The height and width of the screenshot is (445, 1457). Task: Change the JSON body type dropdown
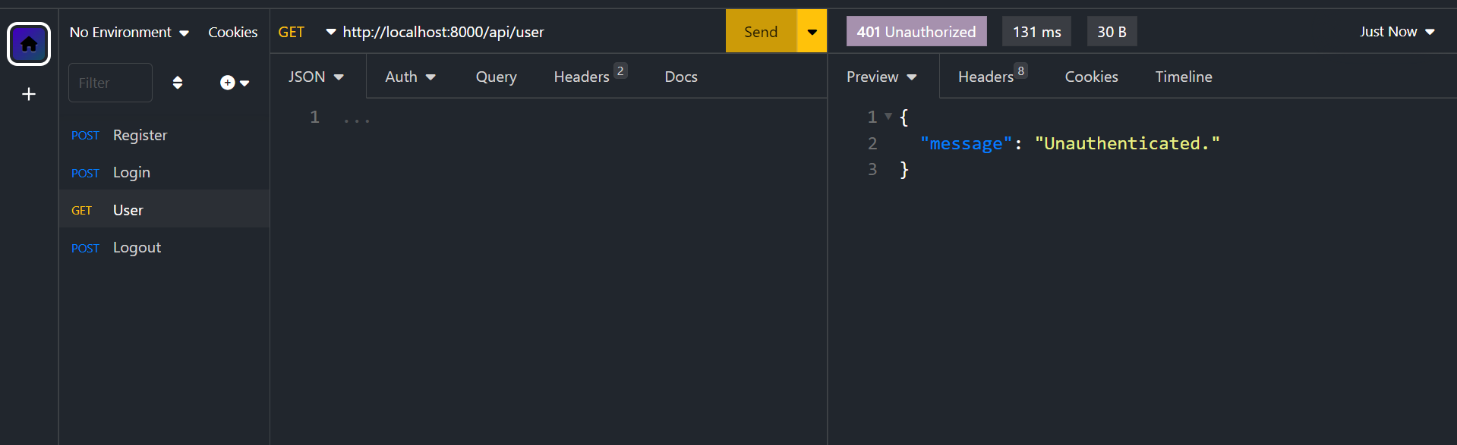[316, 76]
